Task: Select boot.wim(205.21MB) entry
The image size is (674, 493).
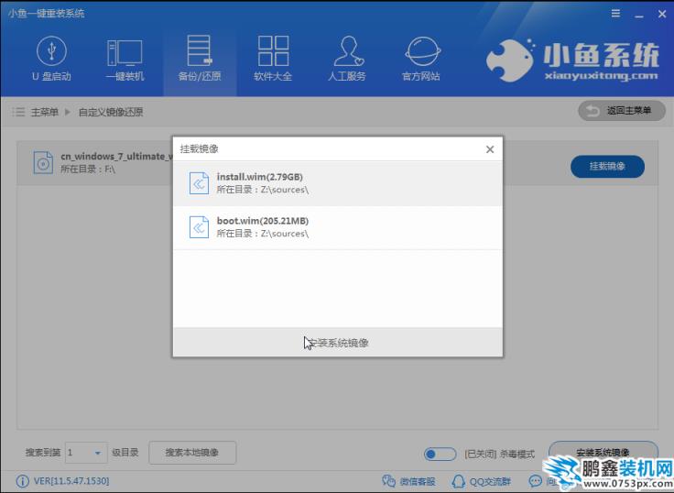Action: pos(337,227)
